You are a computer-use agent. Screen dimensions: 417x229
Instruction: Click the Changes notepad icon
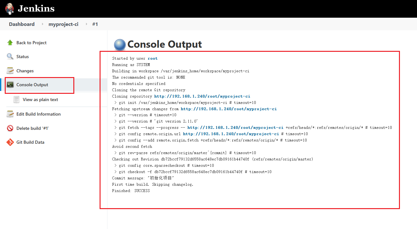tap(10, 71)
